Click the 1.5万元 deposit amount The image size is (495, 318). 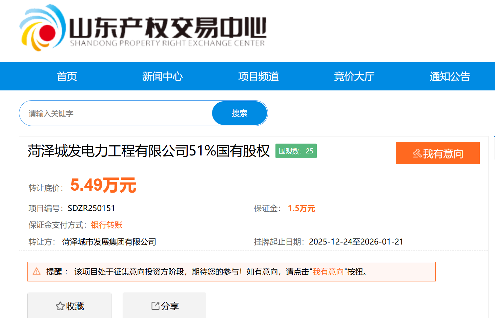(301, 208)
